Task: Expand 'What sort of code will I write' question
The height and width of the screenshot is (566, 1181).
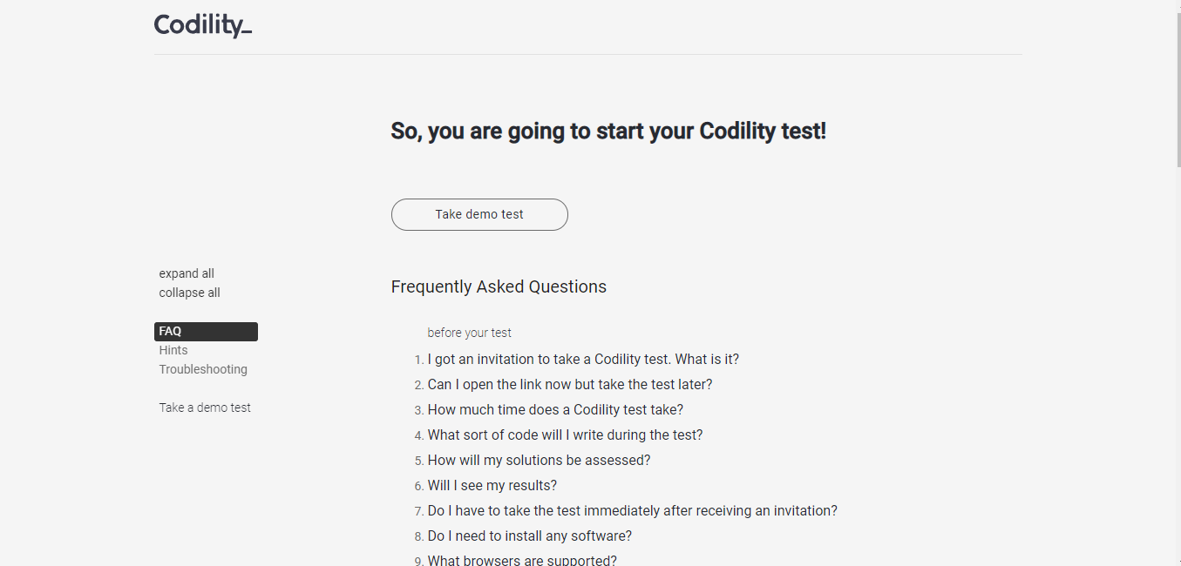Action: 565,435
